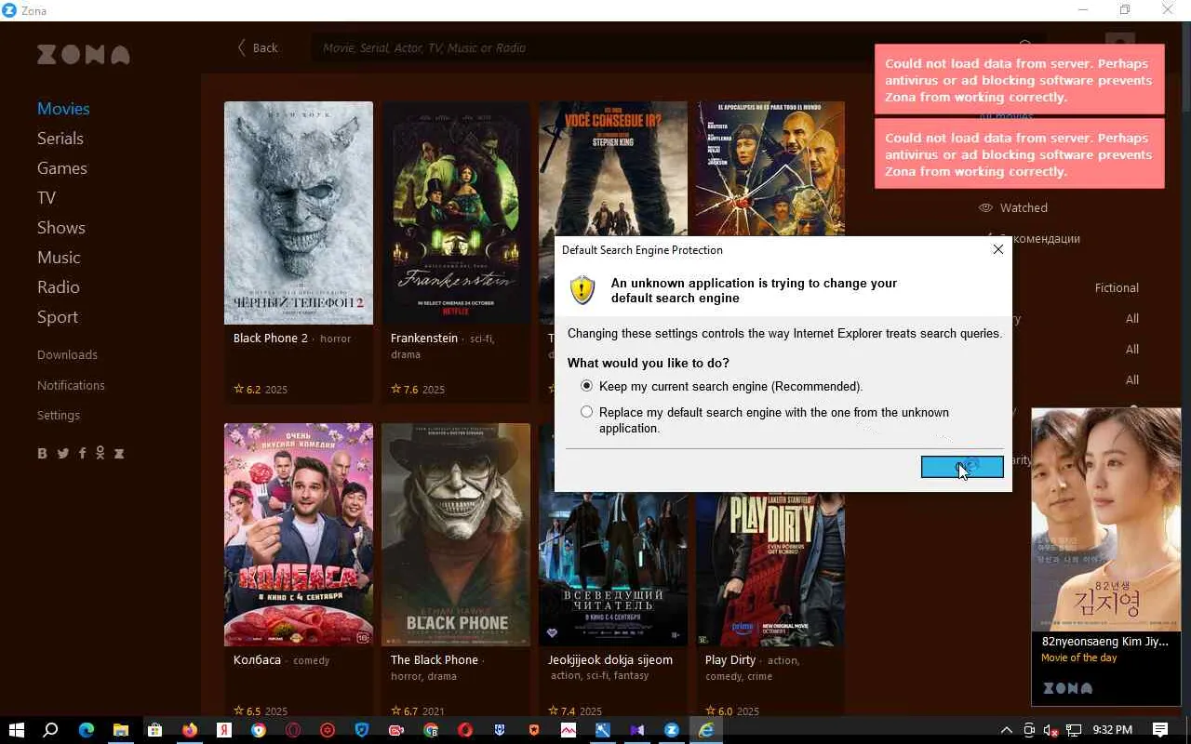Open the Zona logo icon beside social links
The width and height of the screenshot is (1191, 744).
point(119,453)
